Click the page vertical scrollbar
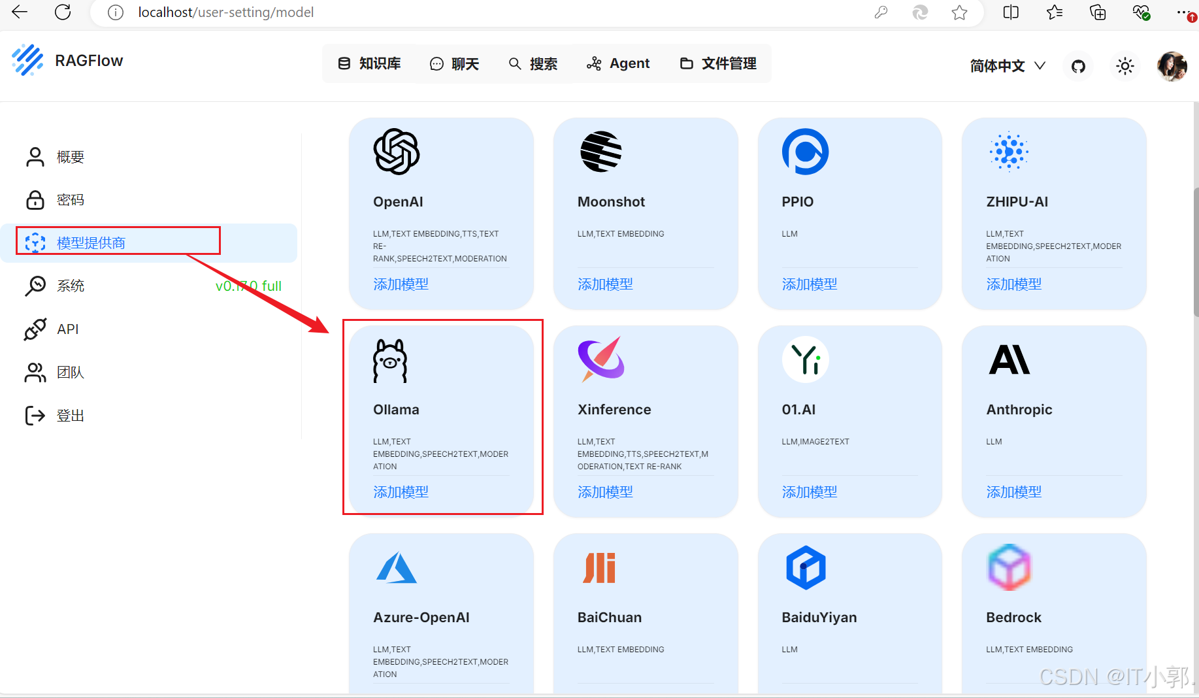 (1195, 252)
